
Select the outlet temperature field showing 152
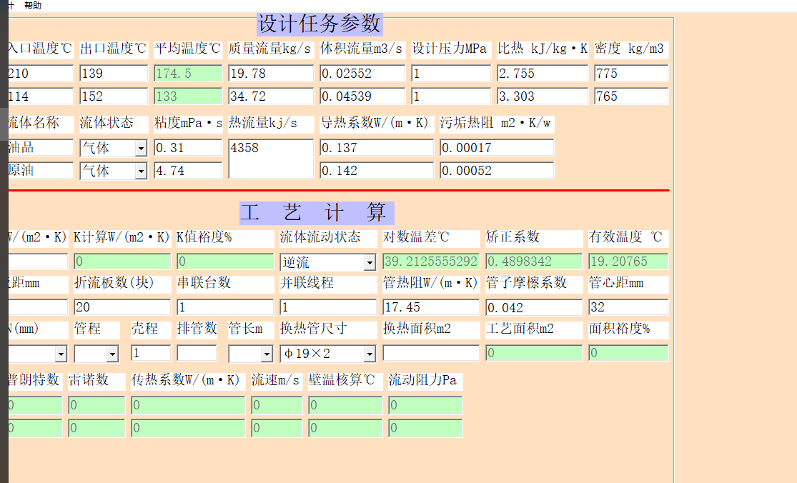coord(114,96)
